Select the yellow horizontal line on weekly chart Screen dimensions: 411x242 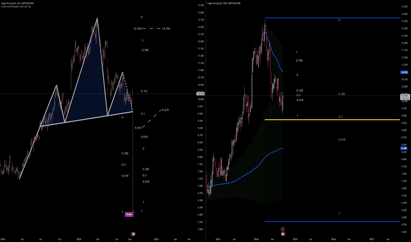point(333,120)
